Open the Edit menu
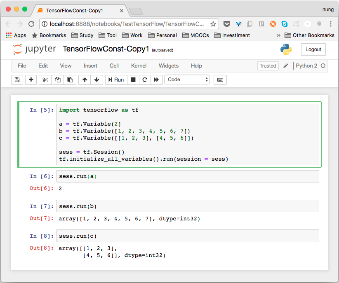The width and height of the screenshot is (339, 283). point(43,65)
